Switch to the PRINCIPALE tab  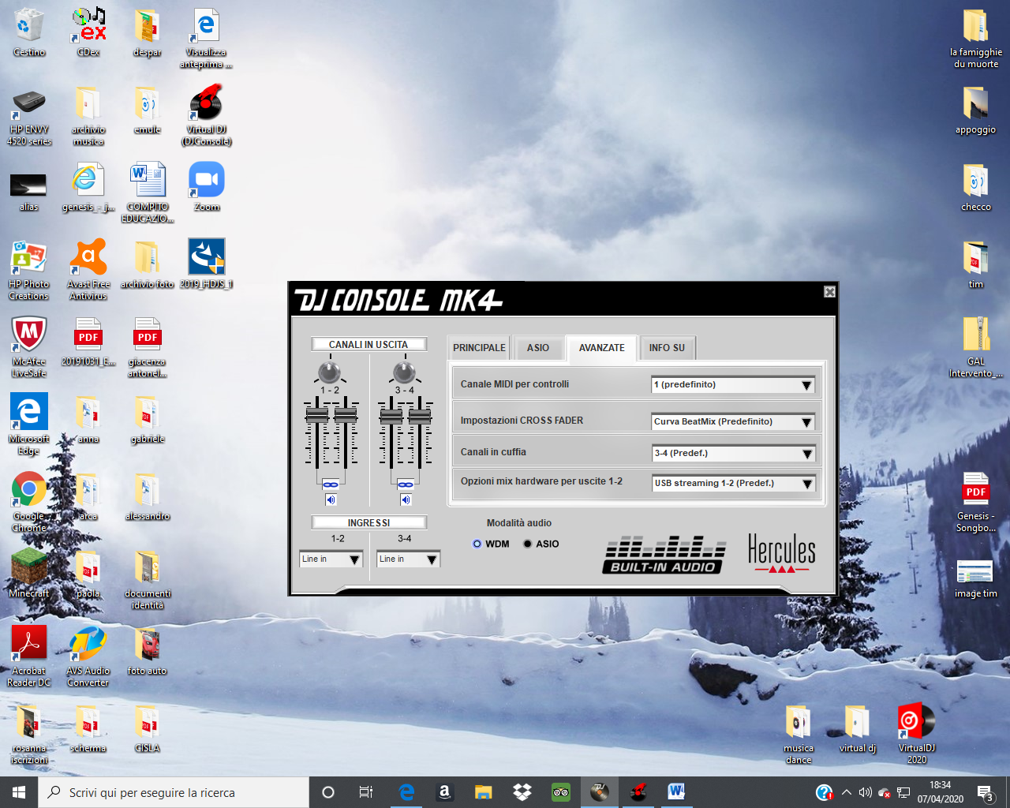479,348
